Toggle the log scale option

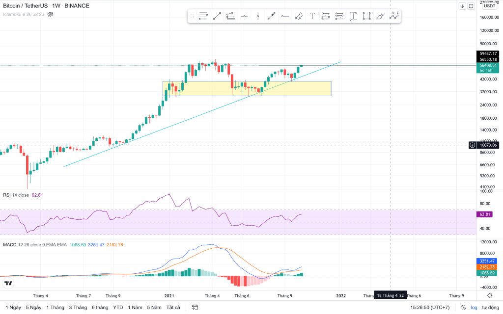[474, 308]
